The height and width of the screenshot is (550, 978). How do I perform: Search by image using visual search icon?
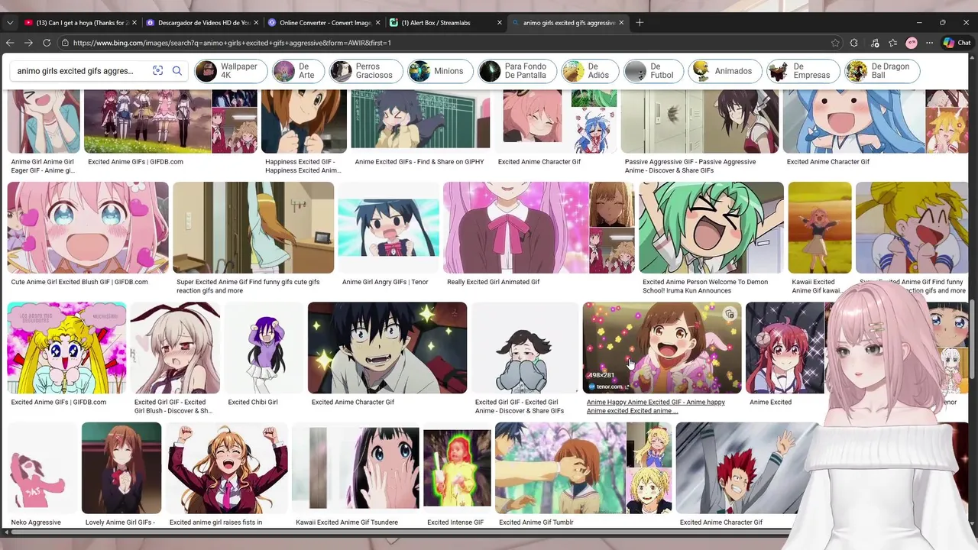[158, 71]
